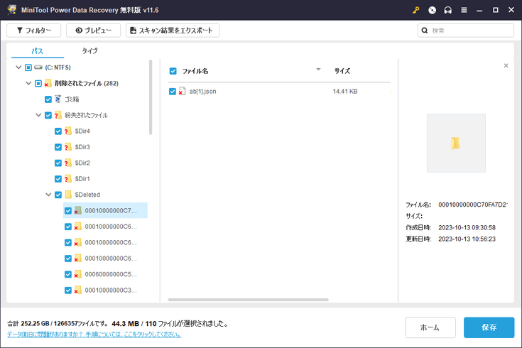
Task: Switch to the タイプ tab
Action: click(x=89, y=51)
